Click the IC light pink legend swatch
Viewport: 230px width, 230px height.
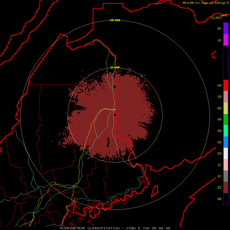coord(226,165)
